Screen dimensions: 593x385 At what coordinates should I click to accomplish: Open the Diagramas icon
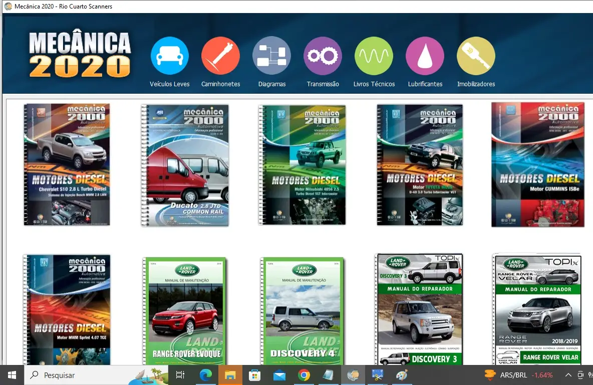click(271, 56)
